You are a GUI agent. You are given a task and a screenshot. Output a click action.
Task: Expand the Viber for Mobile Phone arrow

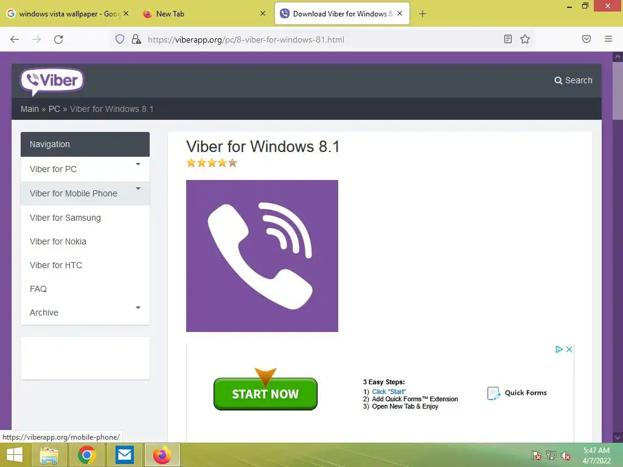pyautogui.click(x=138, y=189)
